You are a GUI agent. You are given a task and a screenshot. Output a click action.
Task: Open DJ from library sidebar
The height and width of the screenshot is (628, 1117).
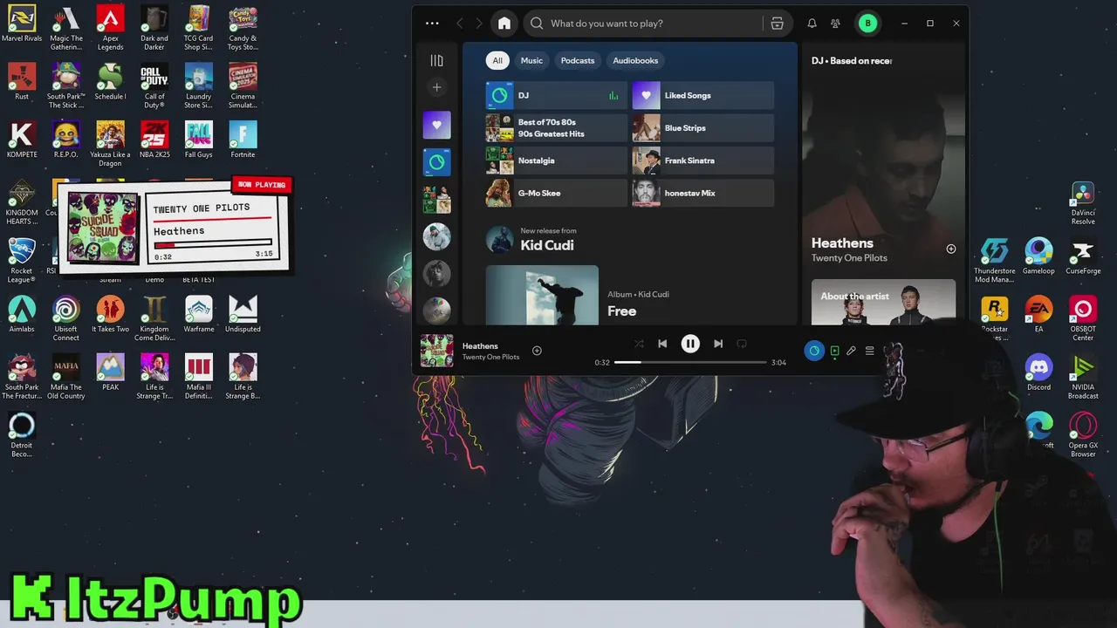[x=437, y=162]
